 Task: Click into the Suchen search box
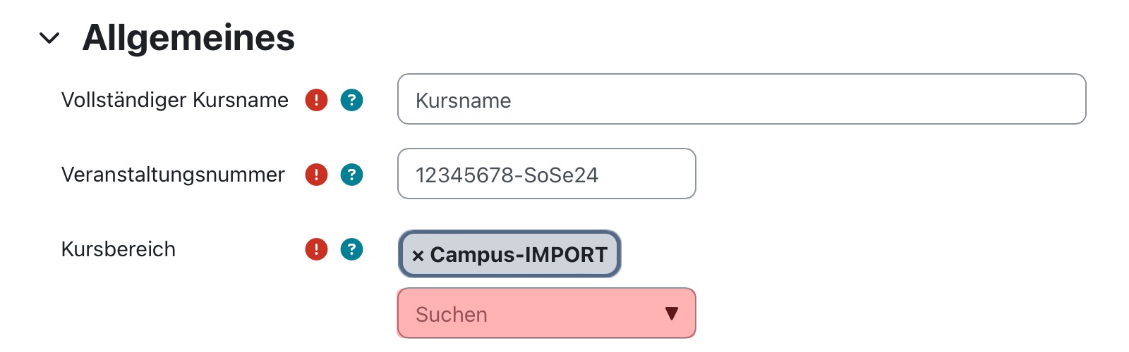pos(547,313)
